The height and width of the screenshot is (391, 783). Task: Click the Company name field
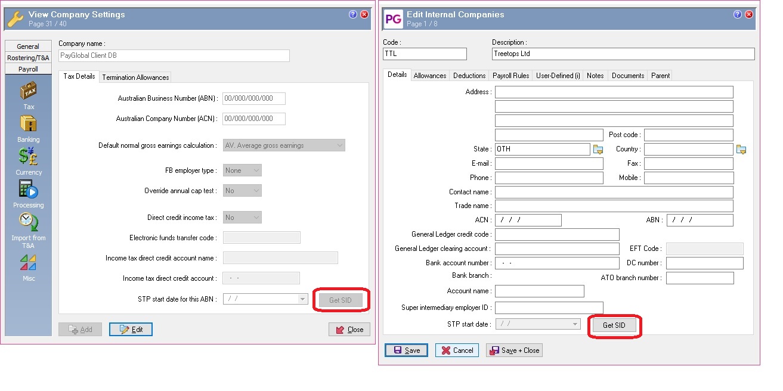[x=174, y=55]
